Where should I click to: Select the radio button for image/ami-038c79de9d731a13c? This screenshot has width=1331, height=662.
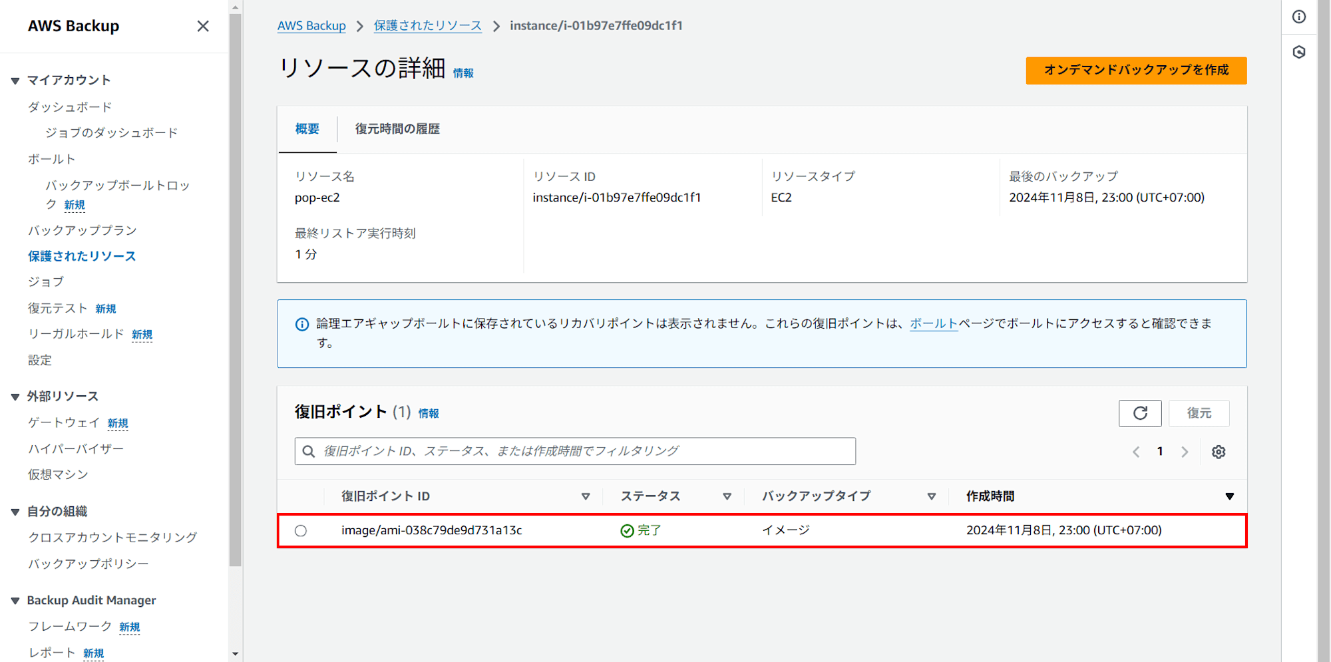(x=301, y=530)
